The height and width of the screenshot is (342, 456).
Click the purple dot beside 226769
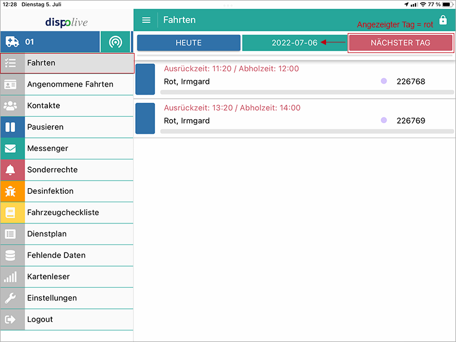(384, 120)
